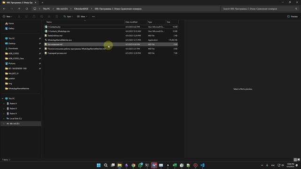Click 4tb-red (D:) in the address breadcrumb

tap(62, 9)
